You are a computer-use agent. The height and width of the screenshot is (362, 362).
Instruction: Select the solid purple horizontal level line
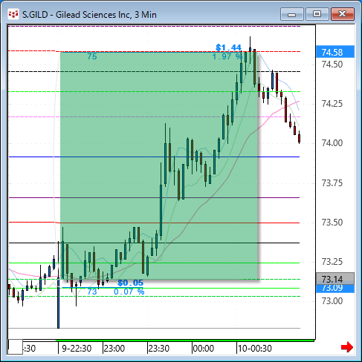[x=154, y=197]
